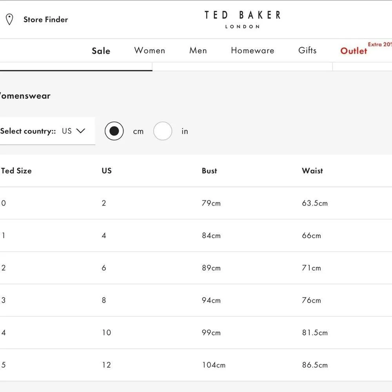
Task: Open the Store Finder link
Action: [x=45, y=20]
